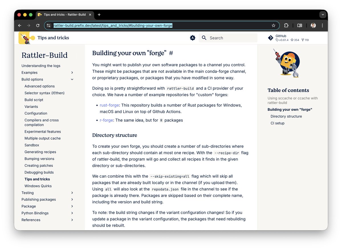Screen dimensions: 342x249
Task: Open Multiple output cache page
Action: point(42,138)
